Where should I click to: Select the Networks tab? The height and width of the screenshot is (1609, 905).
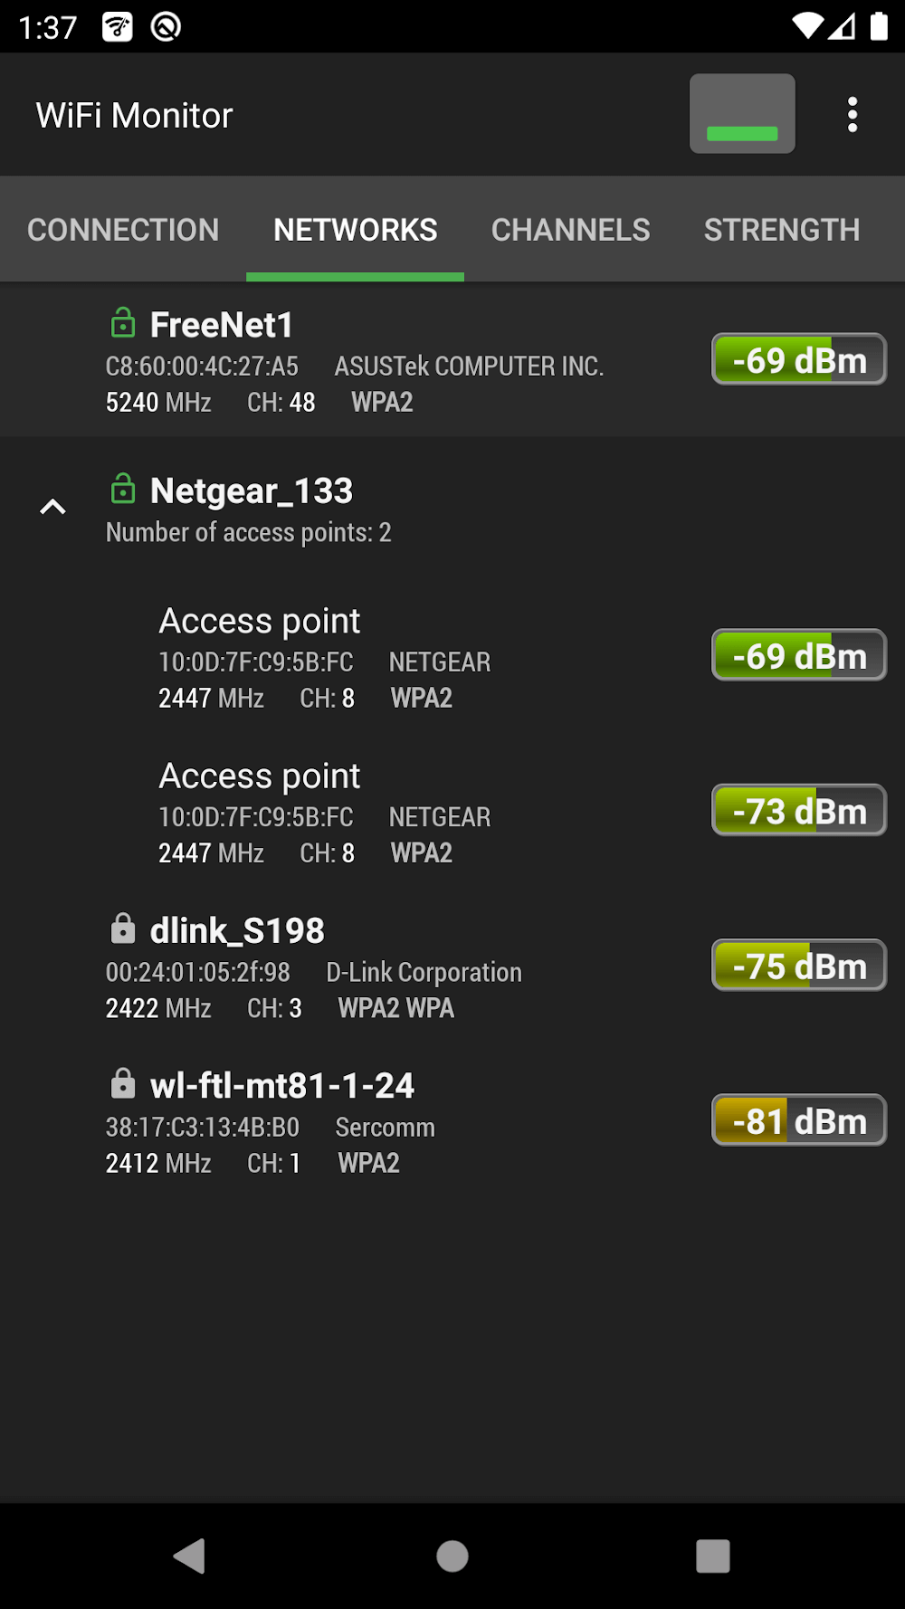click(355, 230)
